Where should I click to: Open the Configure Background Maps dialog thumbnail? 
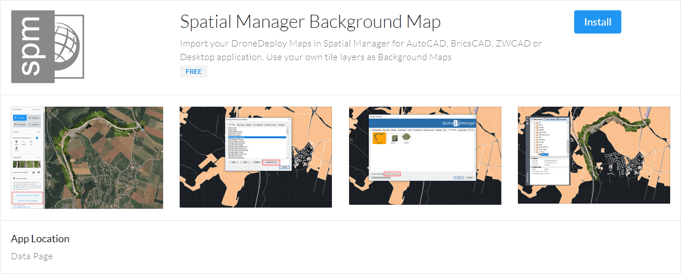click(x=256, y=157)
